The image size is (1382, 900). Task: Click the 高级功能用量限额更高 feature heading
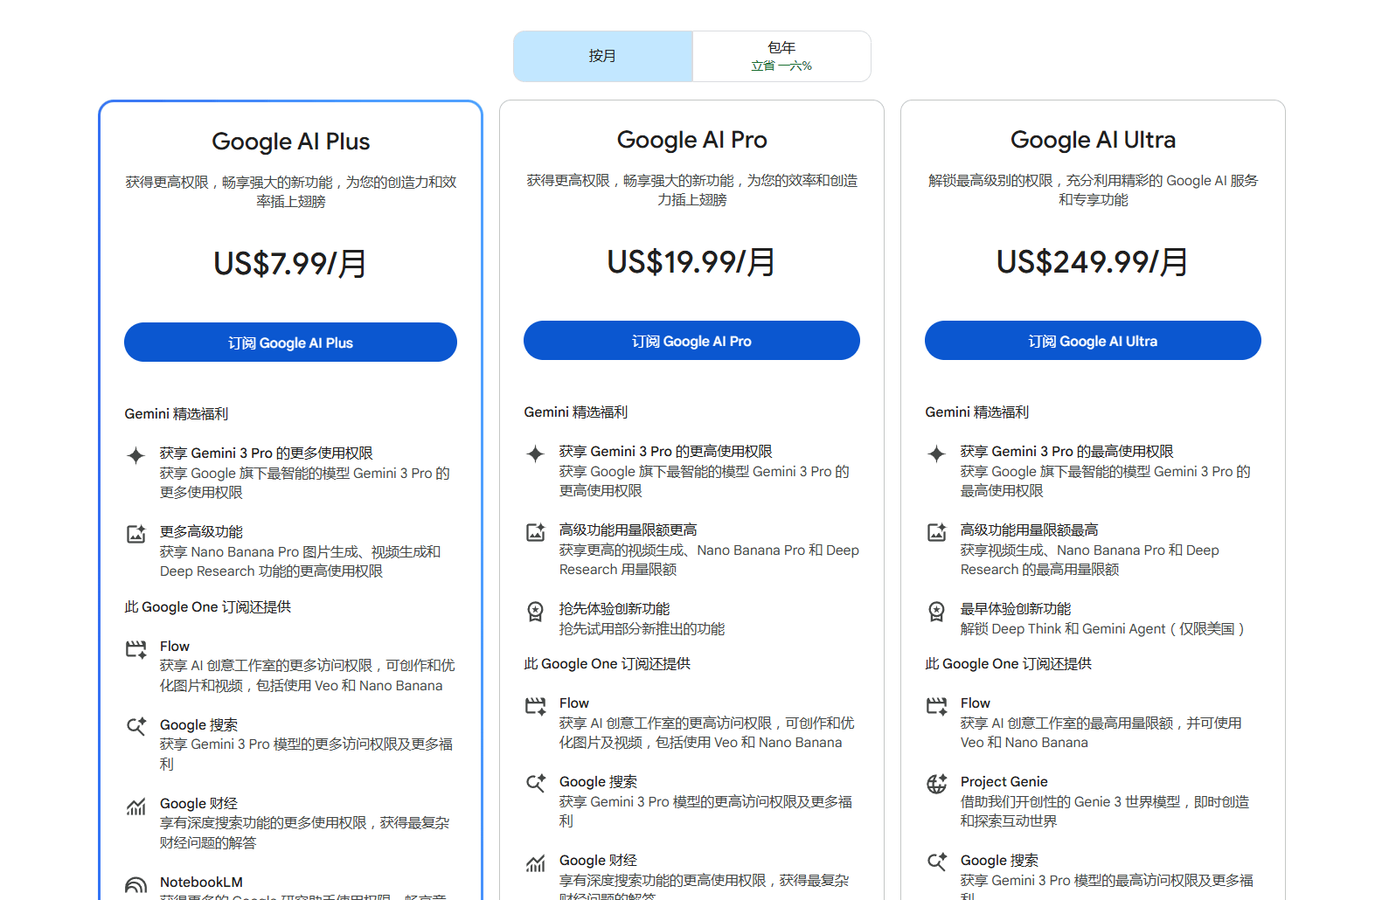pos(628,530)
